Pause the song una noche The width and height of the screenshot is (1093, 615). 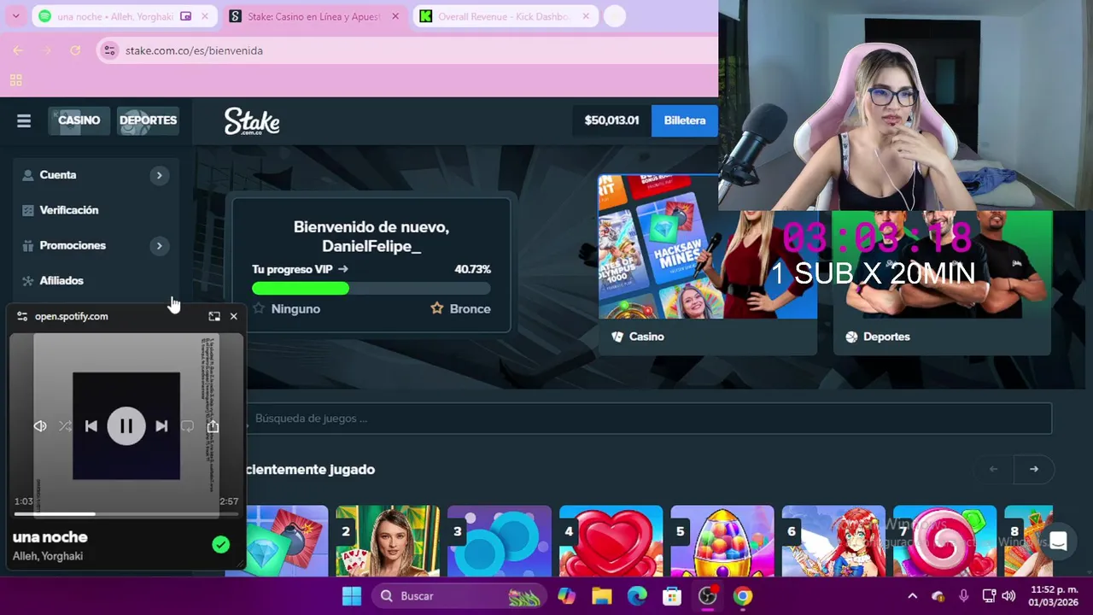(x=126, y=425)
